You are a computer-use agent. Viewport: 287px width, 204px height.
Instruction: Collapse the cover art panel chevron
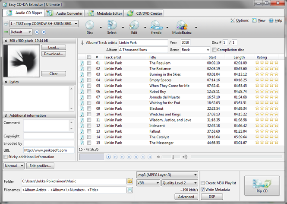[6, 41]
